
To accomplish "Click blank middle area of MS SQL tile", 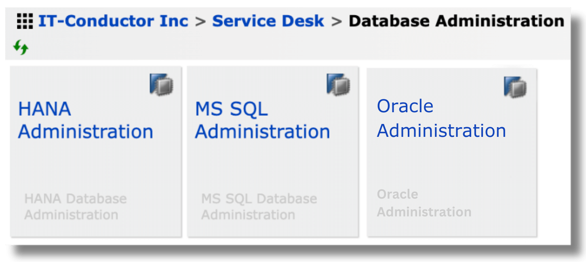I will tap(273, 166).
